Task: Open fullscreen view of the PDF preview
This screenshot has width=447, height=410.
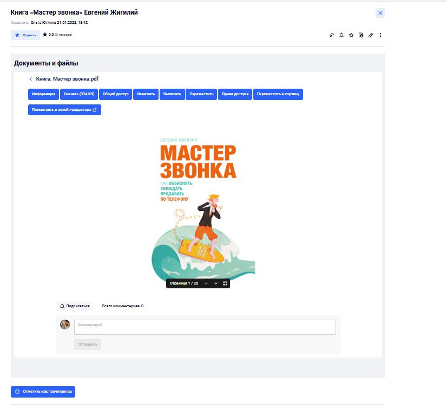Action: point(225,283)
